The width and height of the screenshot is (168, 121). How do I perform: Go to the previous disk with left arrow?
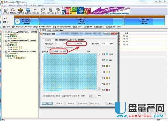point(5,18)
